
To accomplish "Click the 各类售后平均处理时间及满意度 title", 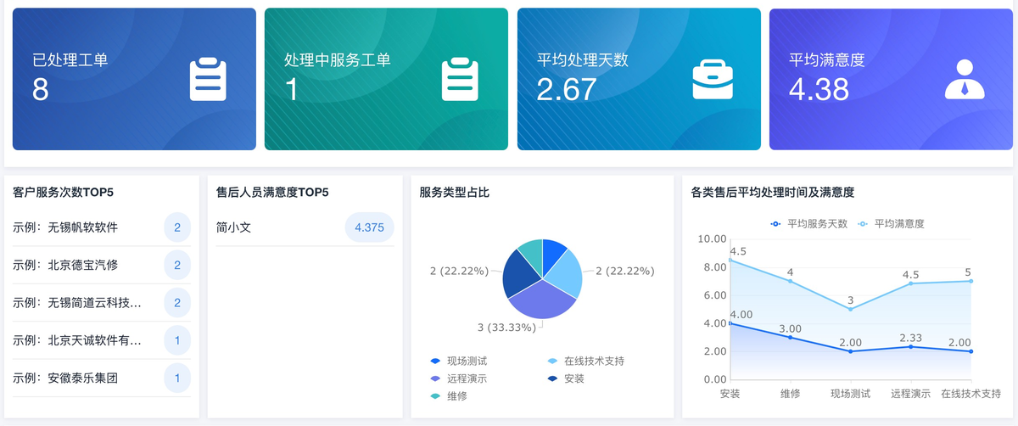I will (x=772, y=193).
